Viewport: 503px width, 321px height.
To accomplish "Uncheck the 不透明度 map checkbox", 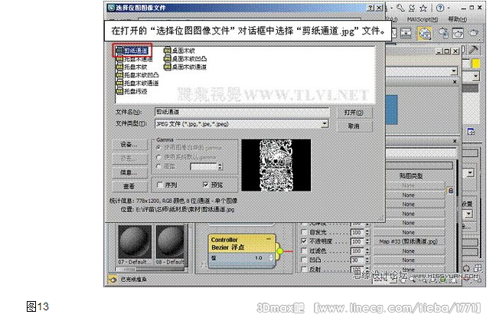I will (304, 241).
